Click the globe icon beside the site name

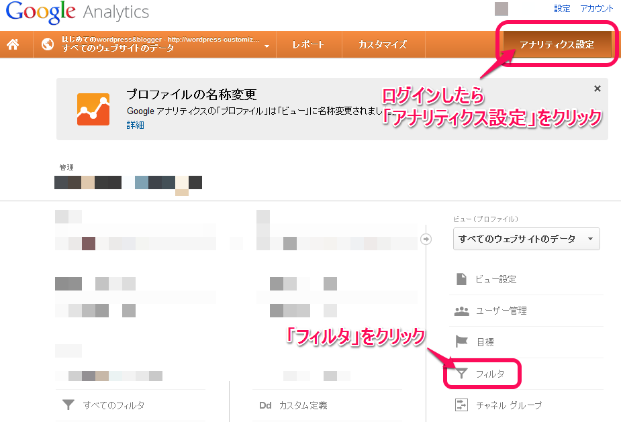(48, 44)
